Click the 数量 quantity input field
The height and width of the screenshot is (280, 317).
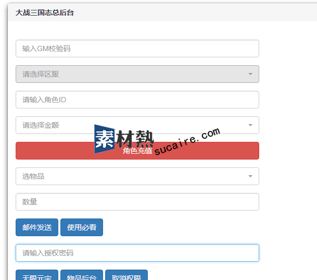[137, 202]
